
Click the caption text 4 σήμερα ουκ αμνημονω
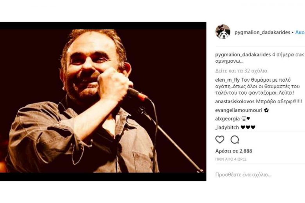[260, 58]
